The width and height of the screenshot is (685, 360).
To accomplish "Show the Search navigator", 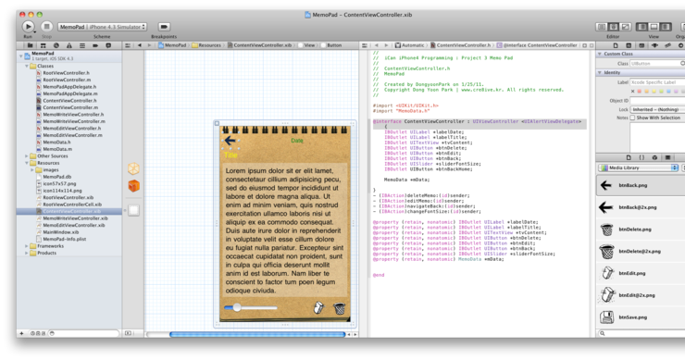I will tap(56, 45).
